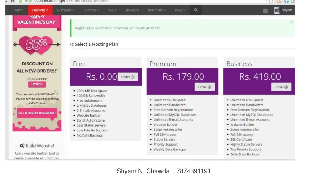Click 'Low Priority Support' feature
Image resolution: width=325 pixels, height=182 pixels.
(x=92, y=130)
